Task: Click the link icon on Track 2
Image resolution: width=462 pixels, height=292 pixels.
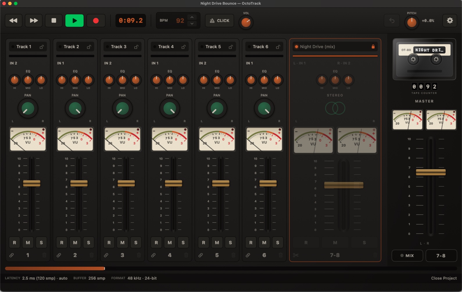Action: tap(59, 255)
